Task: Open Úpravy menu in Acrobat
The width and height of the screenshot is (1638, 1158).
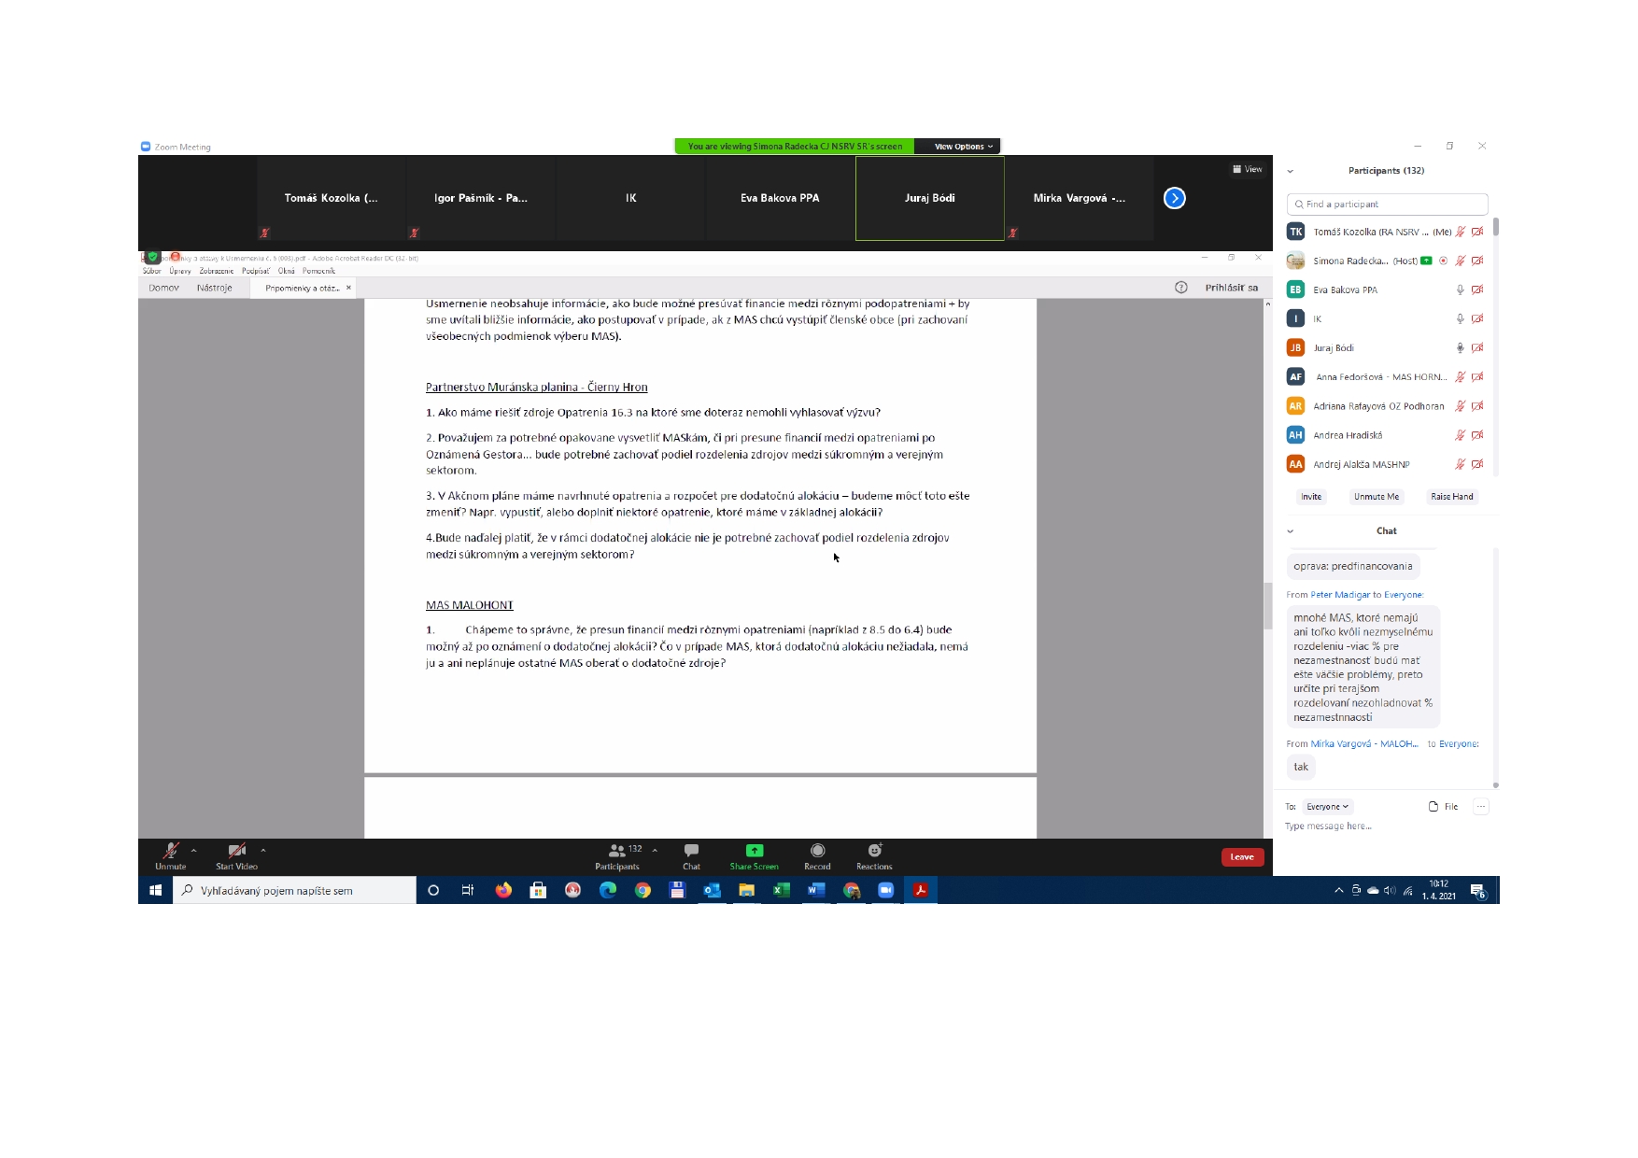Action: (x=180, y=271)
